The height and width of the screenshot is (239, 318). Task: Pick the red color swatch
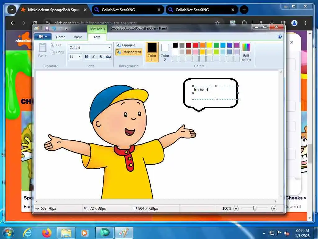196,45
